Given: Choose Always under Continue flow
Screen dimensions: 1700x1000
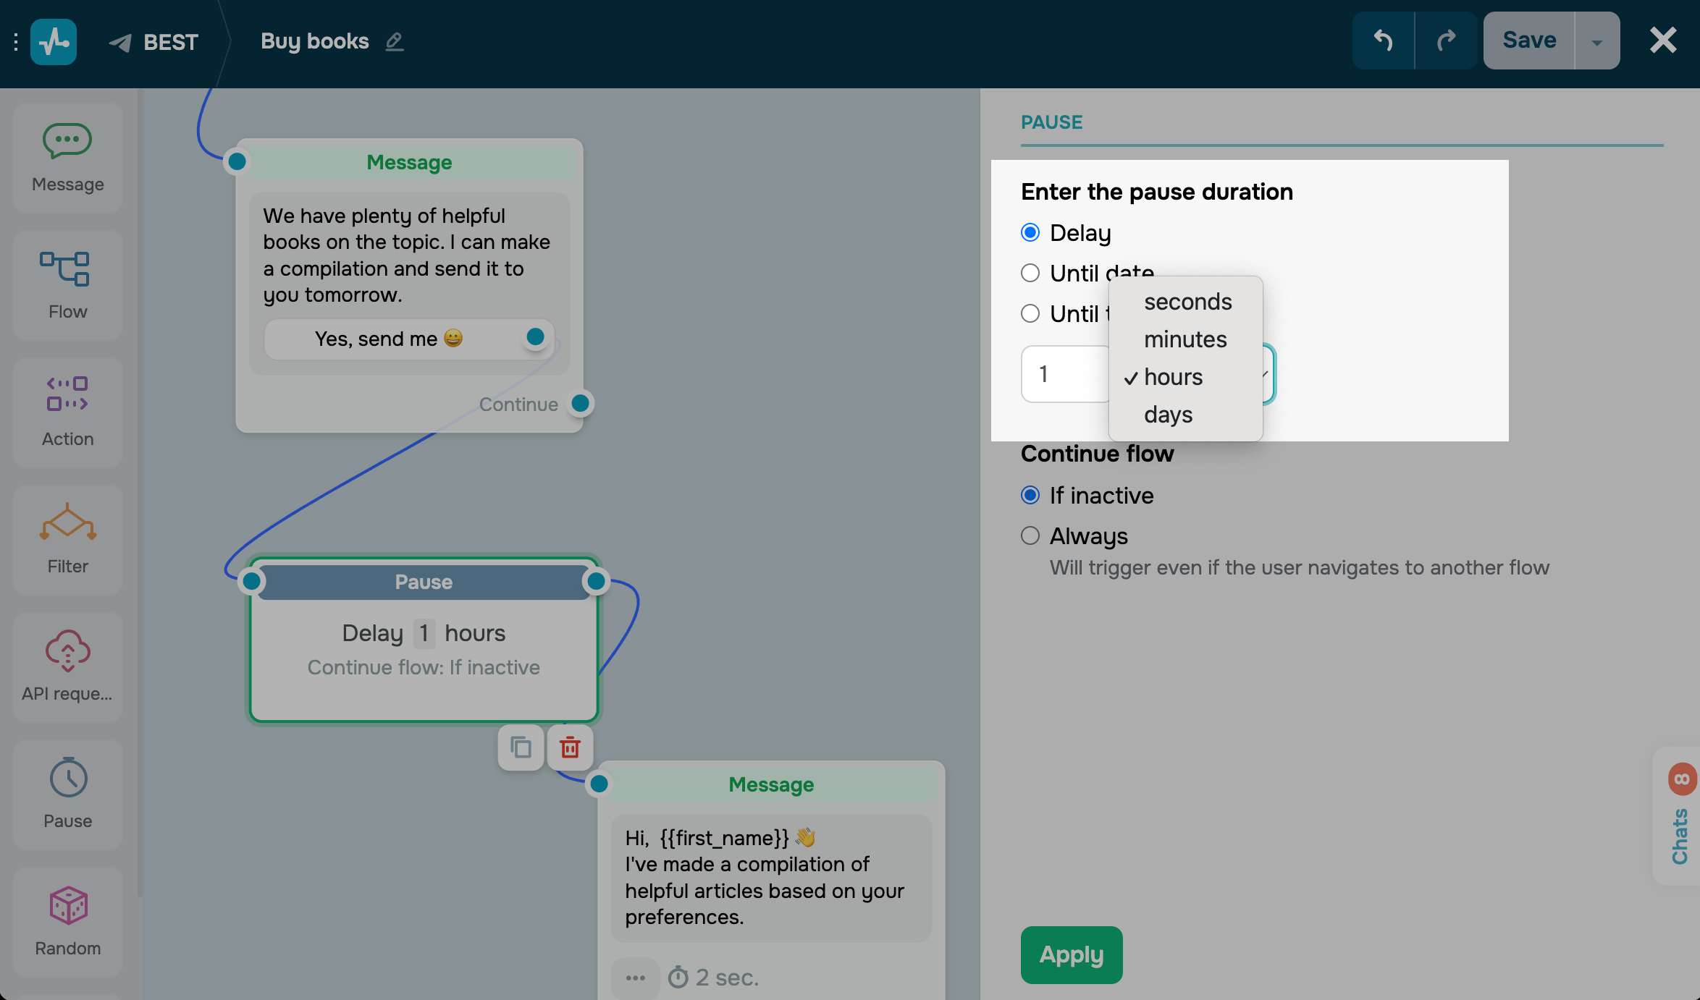Looking at the screenshot, I should (x=1030, y=536).
